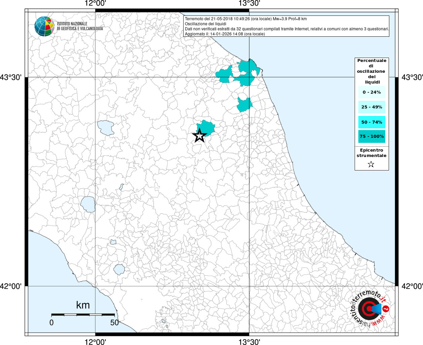Click the large lake near 12°00' (Trasimeno)
This screenshot has height=345, width=423.
(106, 128)
